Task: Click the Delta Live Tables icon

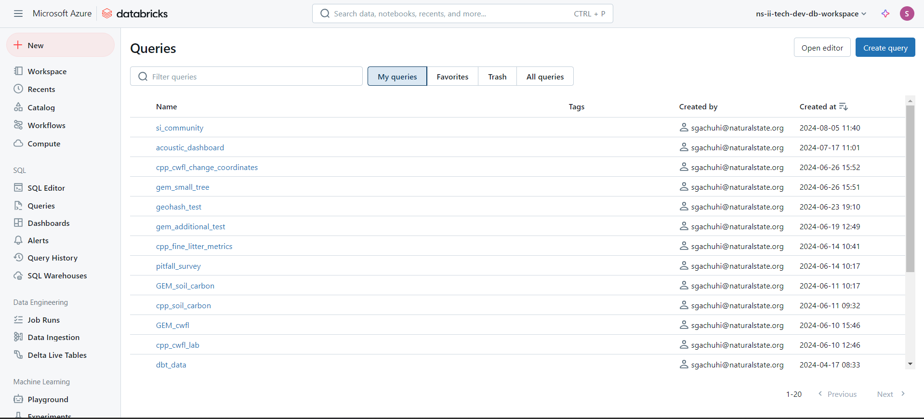Action: 18,354
